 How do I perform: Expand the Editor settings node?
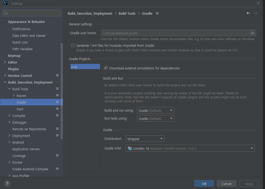coord(5,62)
